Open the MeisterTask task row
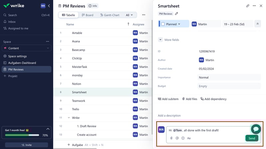 (102, 67)
